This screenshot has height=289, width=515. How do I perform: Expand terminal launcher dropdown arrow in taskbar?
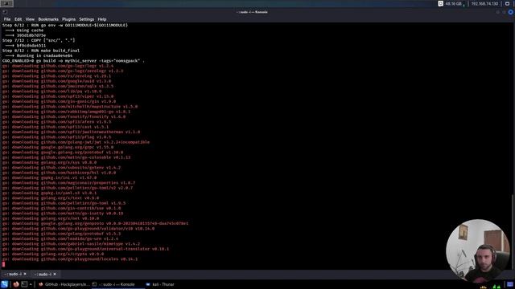(31, 284)
